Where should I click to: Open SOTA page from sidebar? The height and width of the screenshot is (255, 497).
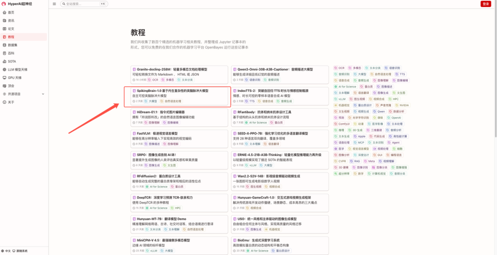click(12, 61)
